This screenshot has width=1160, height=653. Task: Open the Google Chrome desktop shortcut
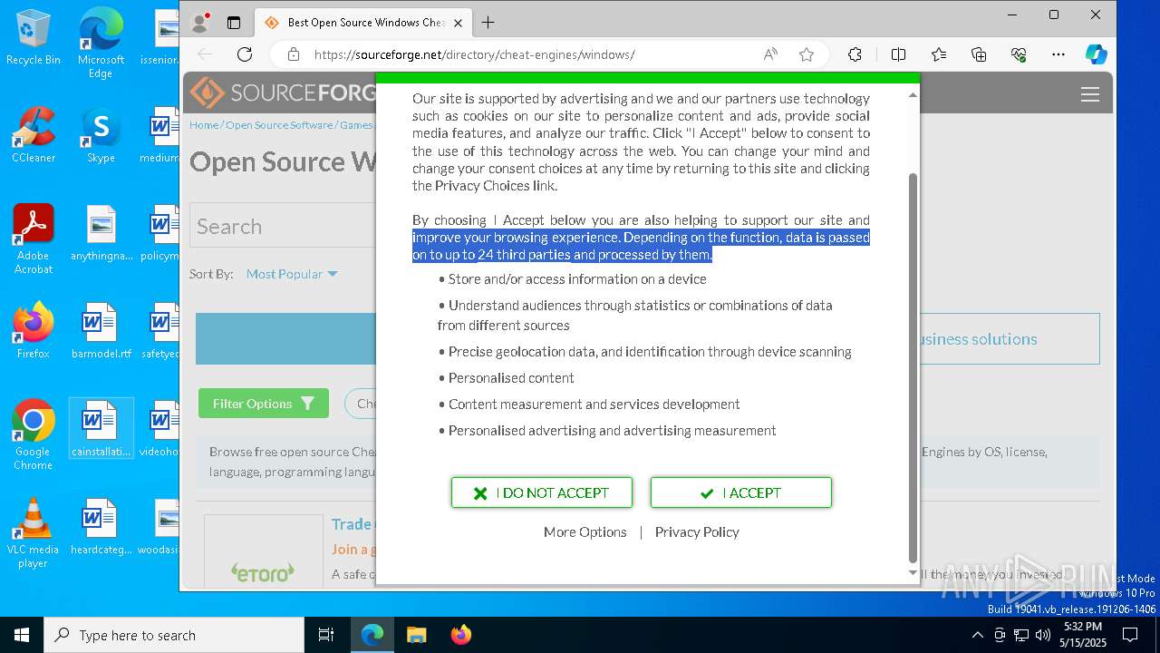pyautogui.click(x=33, y=434)
